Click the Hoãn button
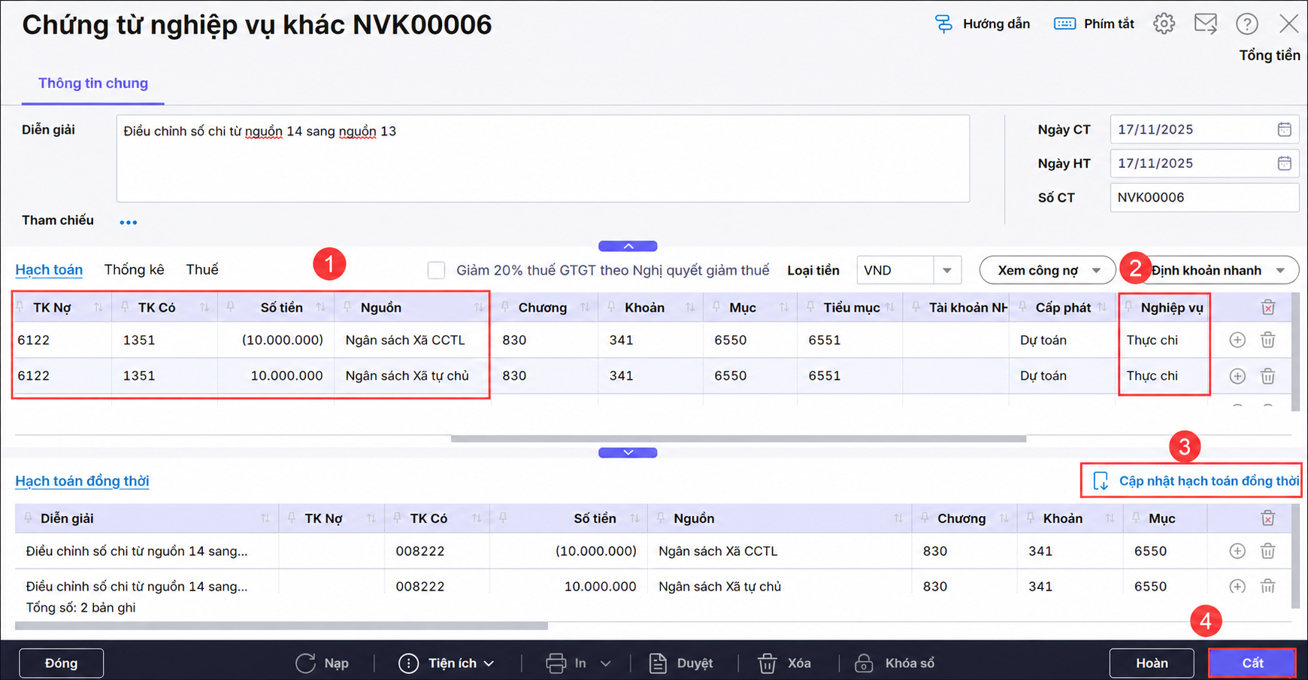The width and height of the screenshot is (1308, 680). click(1152, 663)
